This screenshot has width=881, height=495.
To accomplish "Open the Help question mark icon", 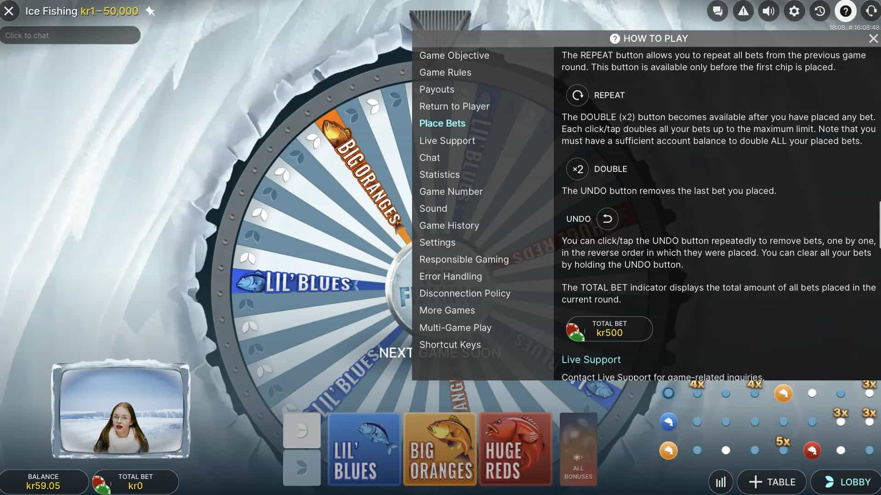I will pyautogui.click(x=845, y=11).
